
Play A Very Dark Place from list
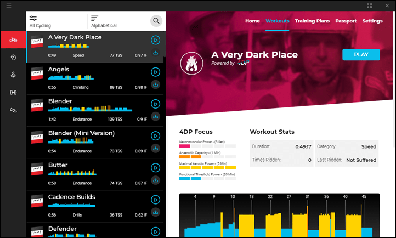pyautogui.click(x=155, y=40)
